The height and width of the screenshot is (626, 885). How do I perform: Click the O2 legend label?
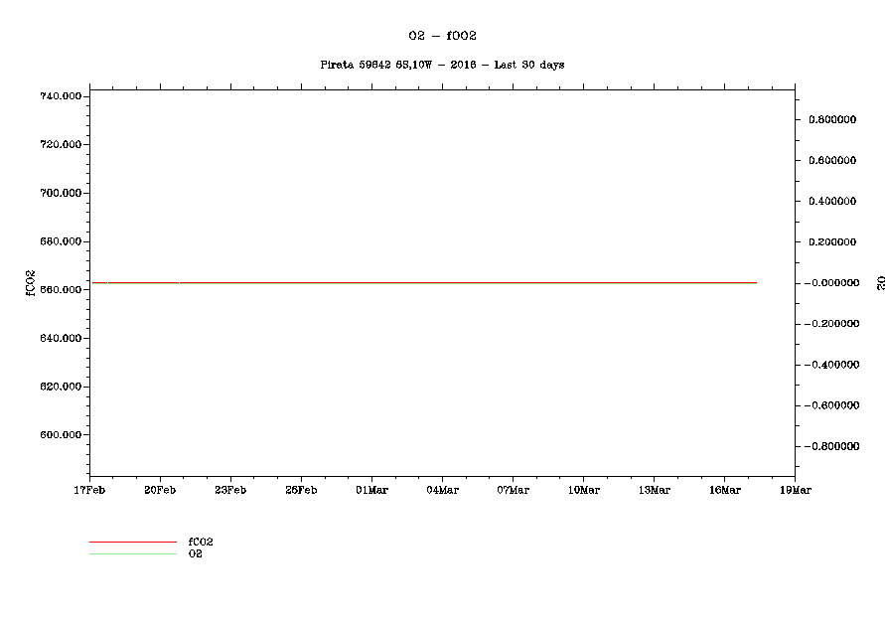[196, 553]
